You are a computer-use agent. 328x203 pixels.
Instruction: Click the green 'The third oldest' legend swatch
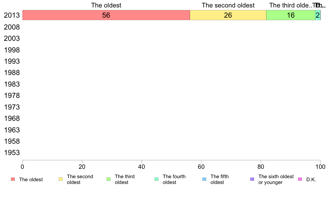coord(109,179)
